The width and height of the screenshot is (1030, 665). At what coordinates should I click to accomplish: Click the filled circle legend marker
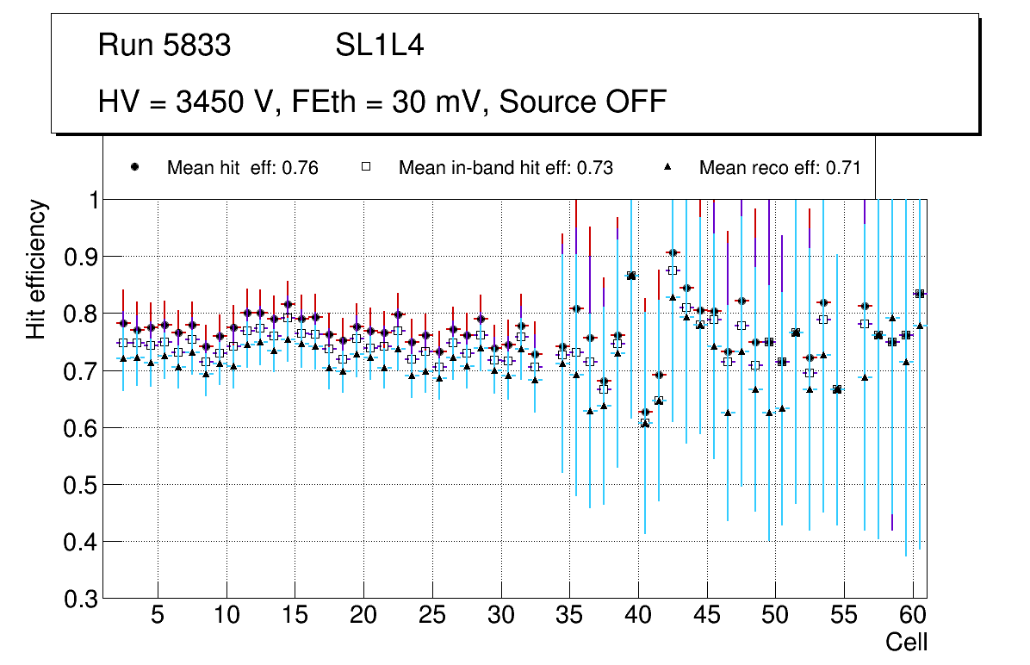pos(134,167)
